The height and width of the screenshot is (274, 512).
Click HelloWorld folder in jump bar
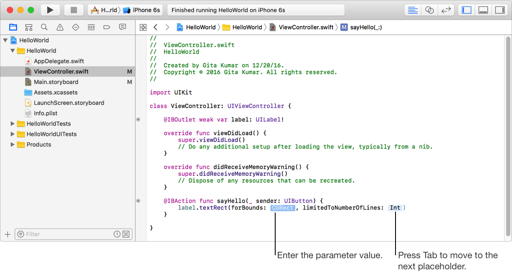[x=242, y=27]
